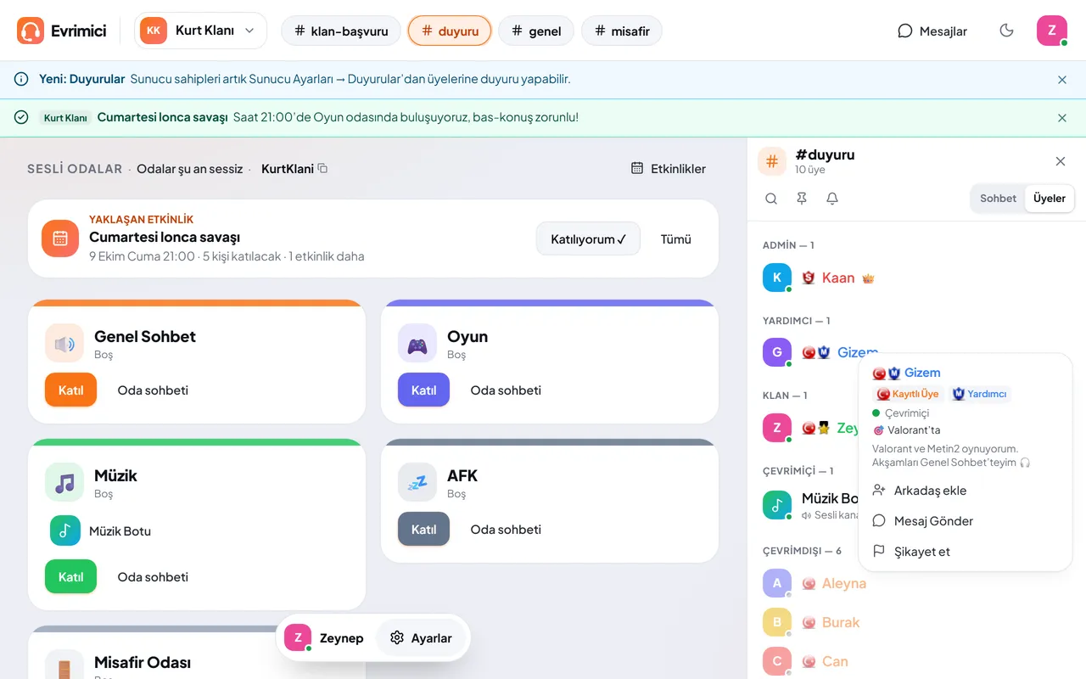
Task: Join the Oyun voice room
Action: pos(424,390)
